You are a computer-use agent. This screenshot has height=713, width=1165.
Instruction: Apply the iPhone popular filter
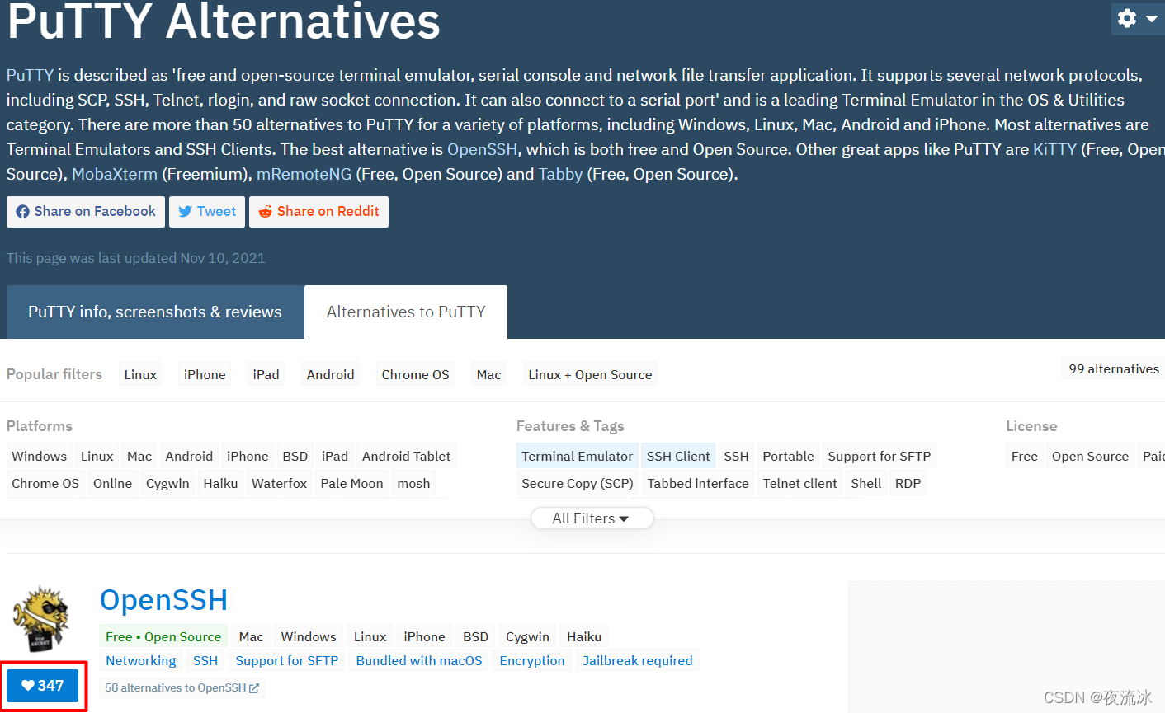(x=205, y=374)
